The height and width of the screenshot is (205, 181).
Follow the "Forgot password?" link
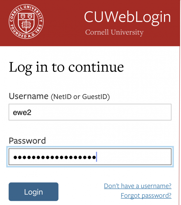pos(146,196)
